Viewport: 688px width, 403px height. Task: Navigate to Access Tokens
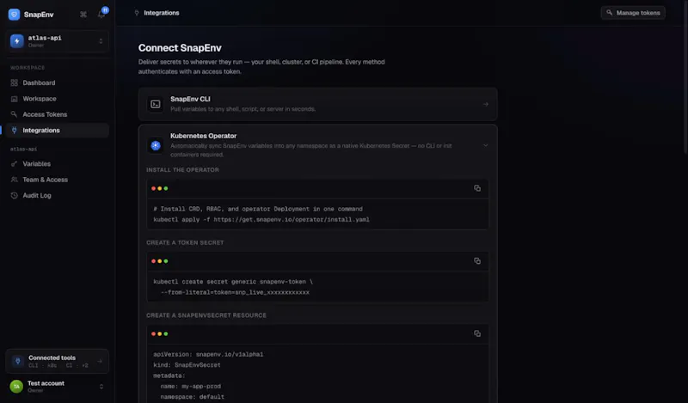click(57, 114)
